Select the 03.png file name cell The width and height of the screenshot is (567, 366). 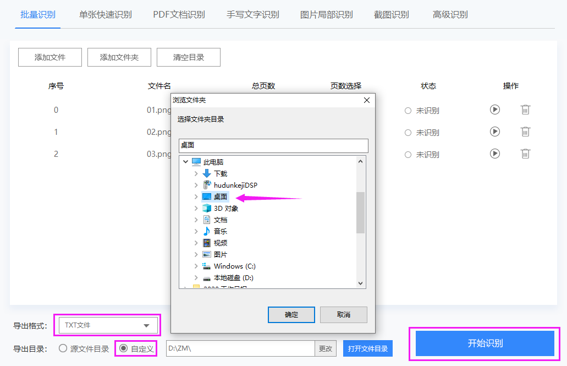click(159, 154)
